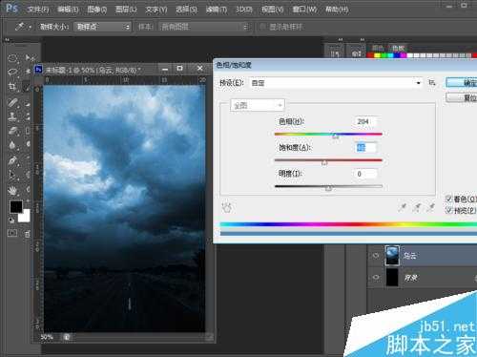This screenshot has height=357, width=477.
Task: Hide the 乌云 layer via its eye icon
Action: point(376,256)
